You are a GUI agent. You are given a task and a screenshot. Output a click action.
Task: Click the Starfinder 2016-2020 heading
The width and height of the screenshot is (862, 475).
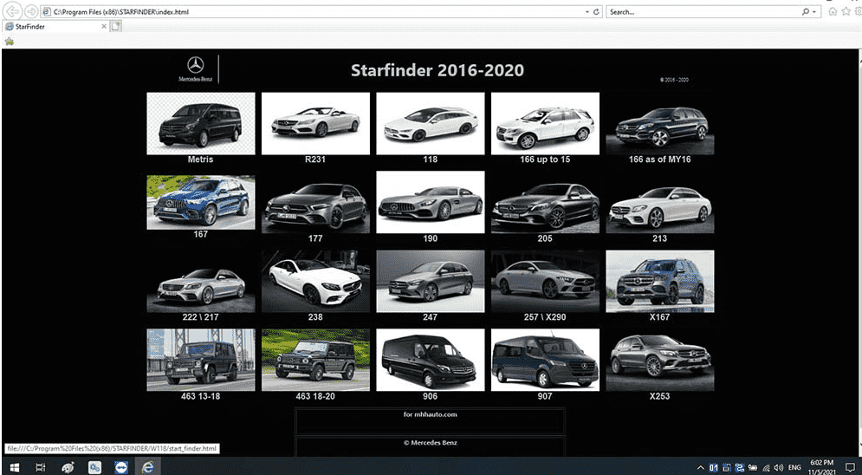tap(437, 70)
